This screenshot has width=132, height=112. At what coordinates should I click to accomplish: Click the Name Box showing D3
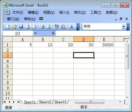(18, 33)
